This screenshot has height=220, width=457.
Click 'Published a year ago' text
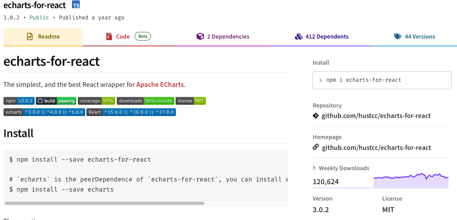click(91, 18)
